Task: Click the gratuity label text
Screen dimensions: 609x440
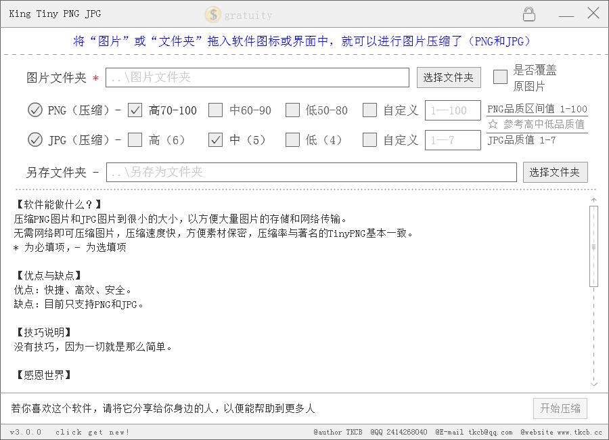Action: 248,16
